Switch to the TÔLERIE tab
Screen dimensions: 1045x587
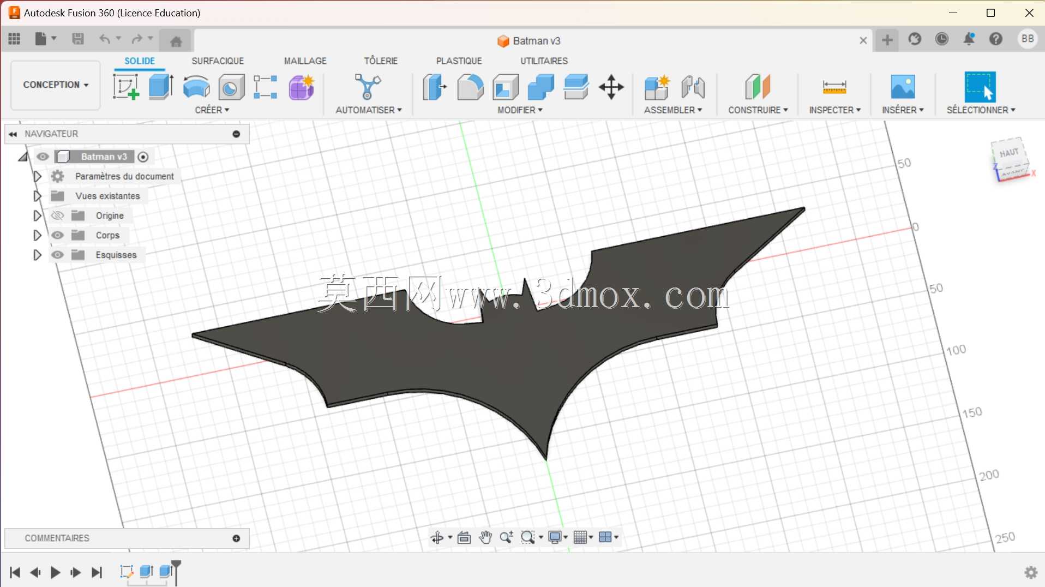point(381,61)
